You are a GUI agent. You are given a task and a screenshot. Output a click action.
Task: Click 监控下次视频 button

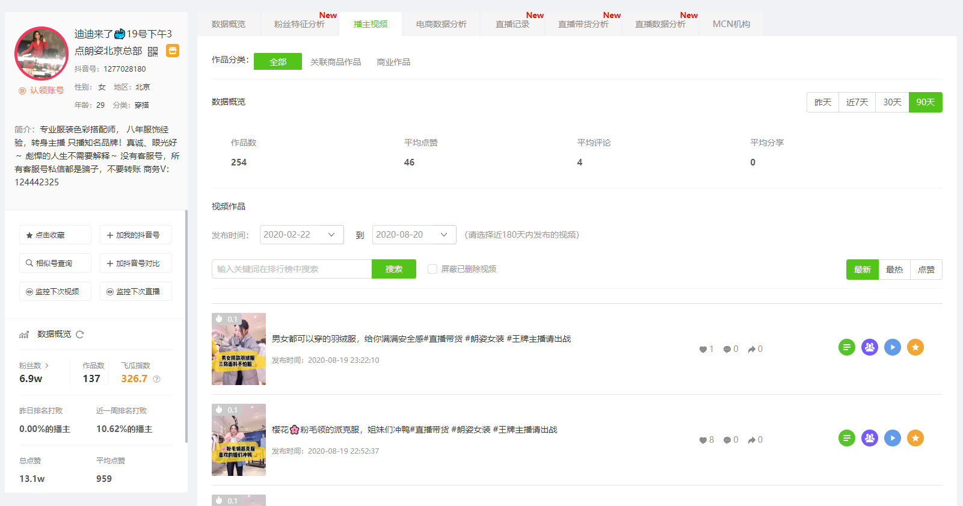click(x=55, y=291)
